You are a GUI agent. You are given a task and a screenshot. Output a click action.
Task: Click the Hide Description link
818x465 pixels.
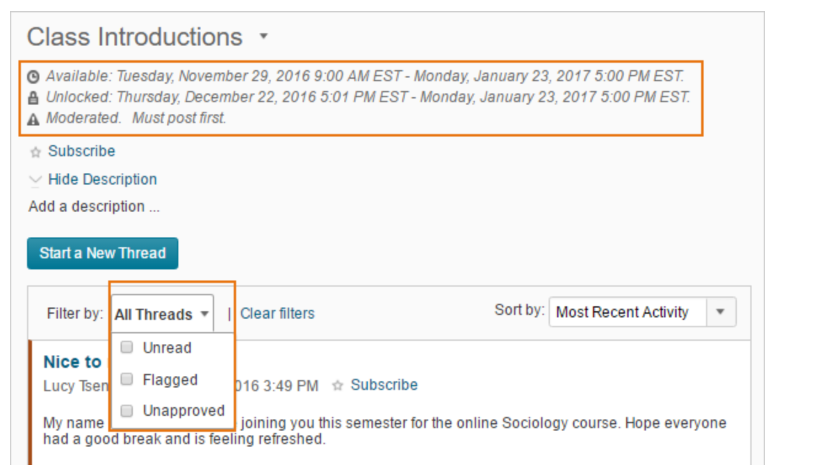point(102,180)
